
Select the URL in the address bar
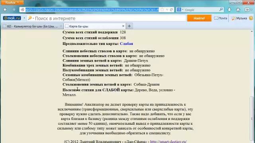92,10
